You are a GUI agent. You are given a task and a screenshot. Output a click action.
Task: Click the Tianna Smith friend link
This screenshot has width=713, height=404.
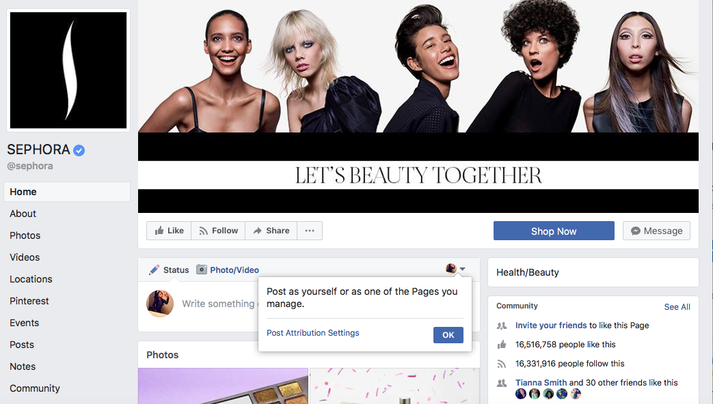point(541,382)
